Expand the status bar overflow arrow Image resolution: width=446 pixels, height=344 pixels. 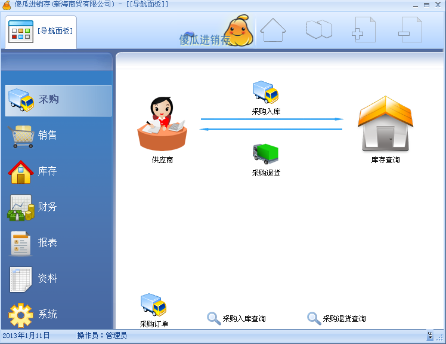430,336
